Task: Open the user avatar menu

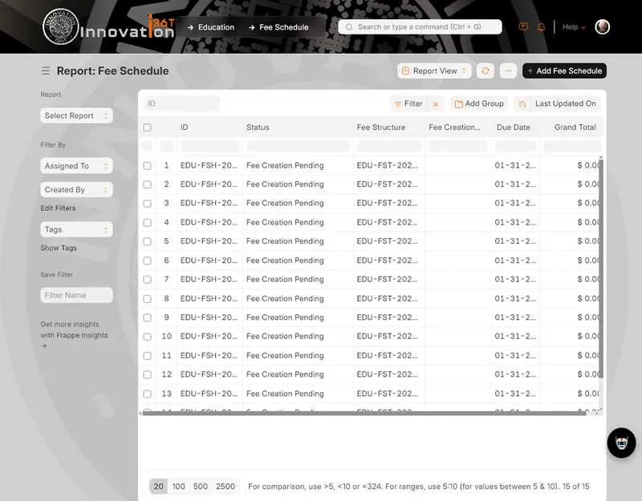Action: click(602, 27)
